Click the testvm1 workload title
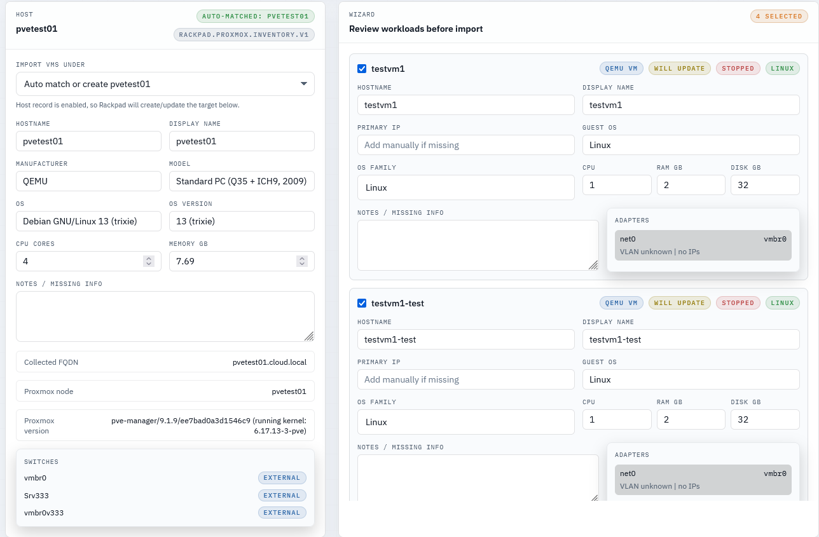The height and width of the screenshot is (537, 819). [388, 69]
